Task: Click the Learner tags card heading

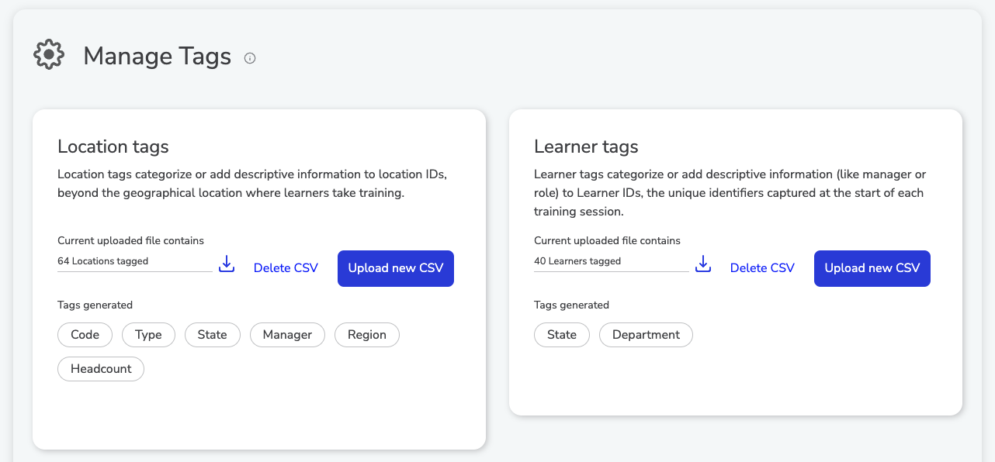Action: pos(587,147)
